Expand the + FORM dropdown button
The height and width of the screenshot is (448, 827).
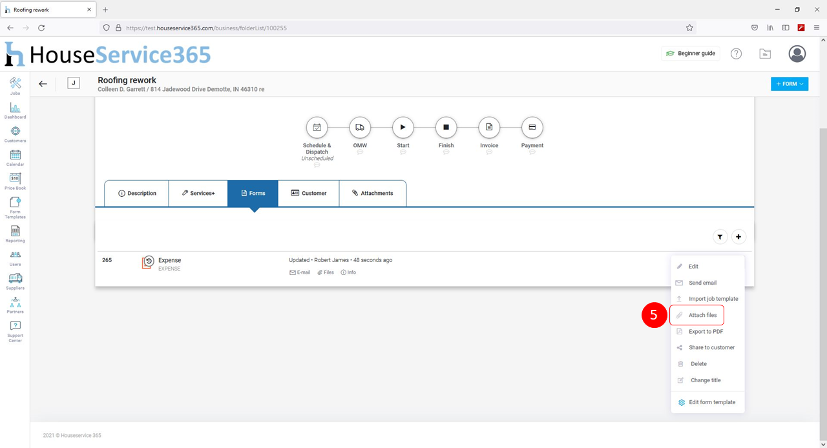(x=789, y=84)
